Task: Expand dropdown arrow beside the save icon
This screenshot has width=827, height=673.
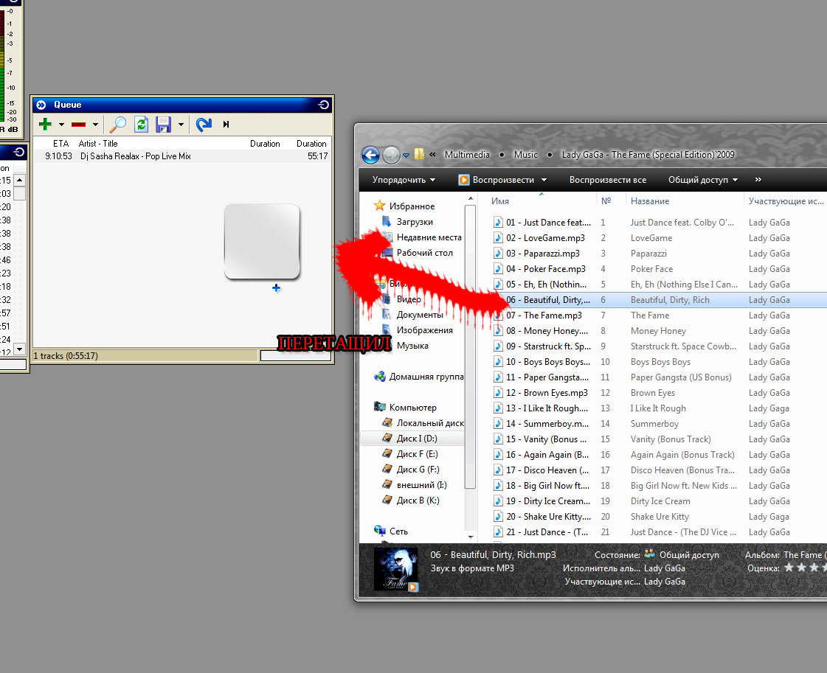Action: tap(181, 125)
